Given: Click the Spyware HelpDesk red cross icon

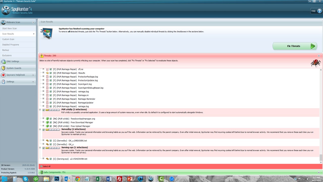Looking at the screenshot, I should click(3, 75).
